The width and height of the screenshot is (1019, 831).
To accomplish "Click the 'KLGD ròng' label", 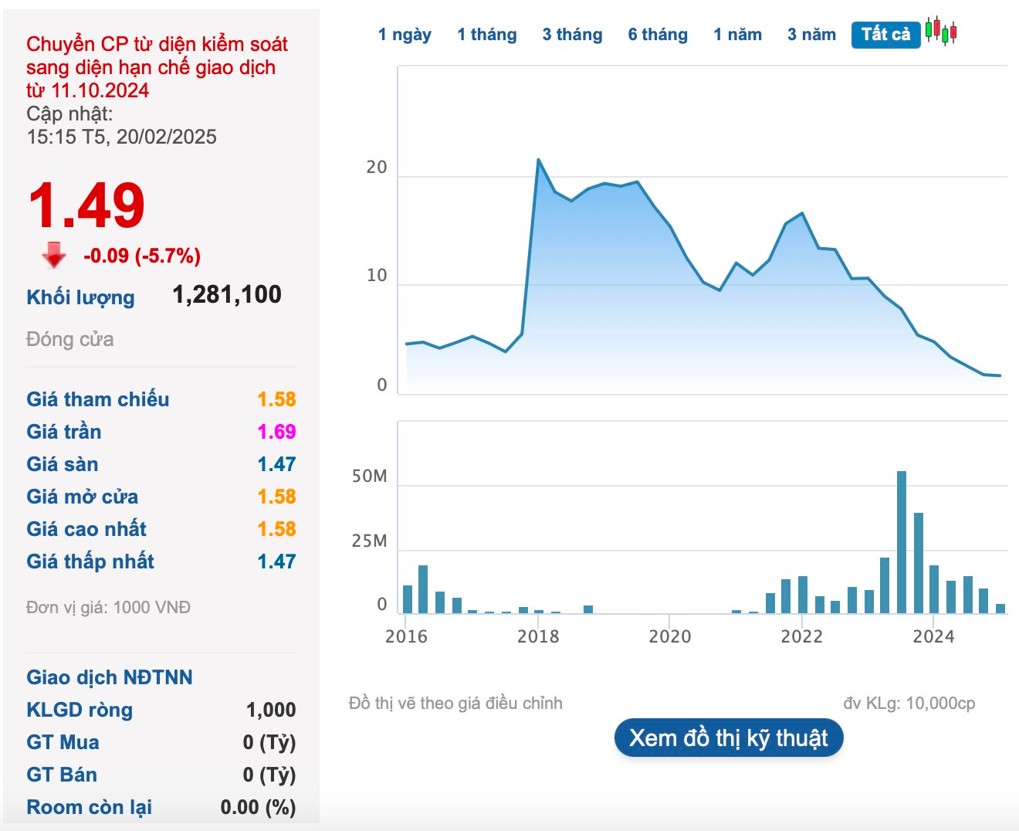I will [x=80, y=711].
